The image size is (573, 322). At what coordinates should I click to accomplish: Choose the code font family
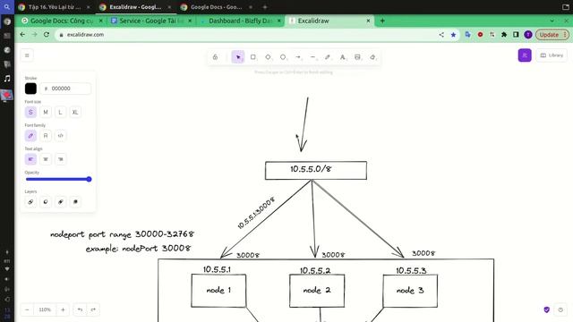coord(61,136)
